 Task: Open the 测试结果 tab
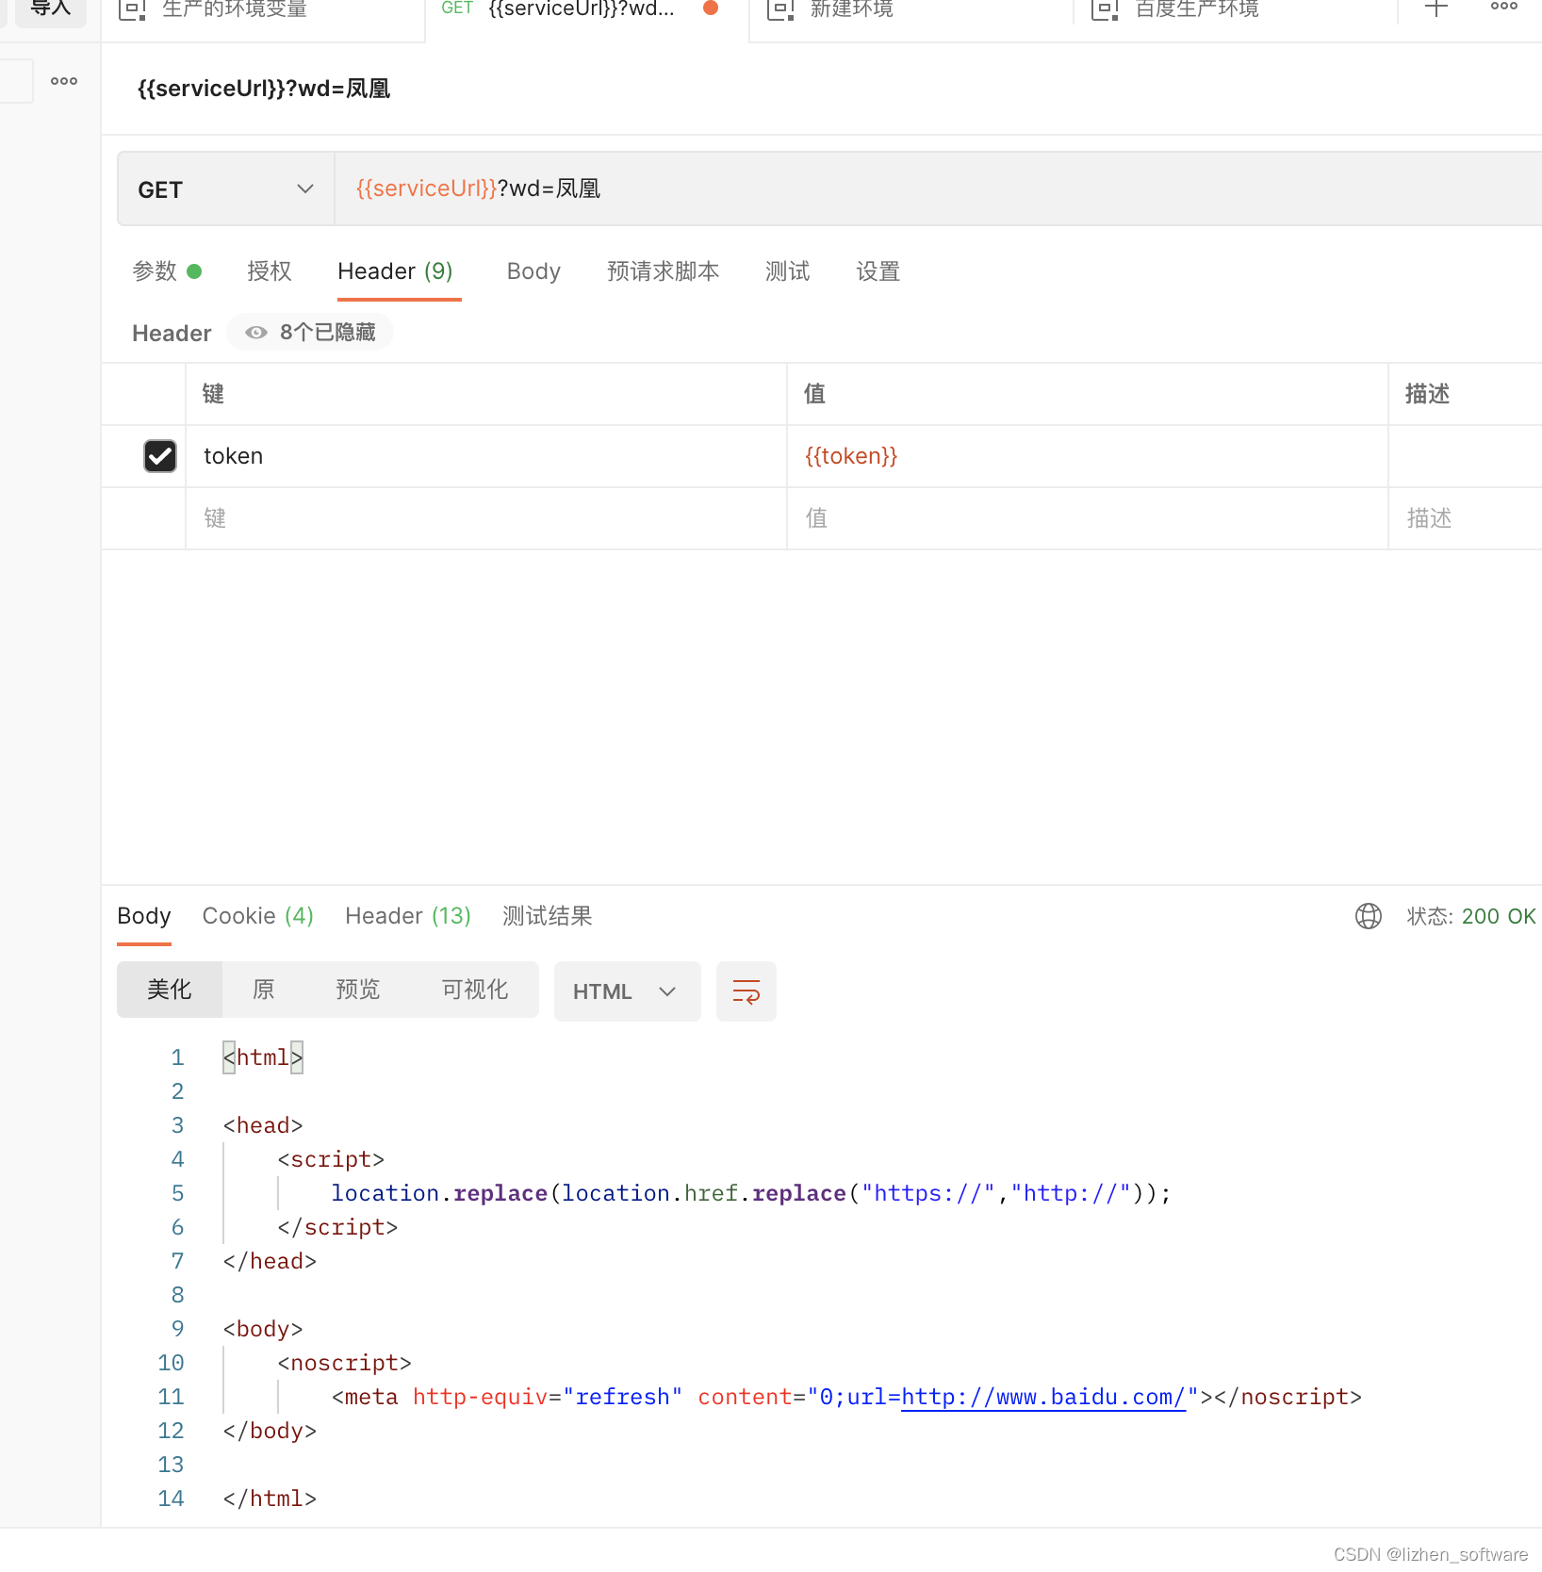point(547,916)
